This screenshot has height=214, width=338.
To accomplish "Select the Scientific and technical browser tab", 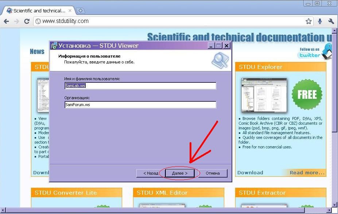I will 39,11.
